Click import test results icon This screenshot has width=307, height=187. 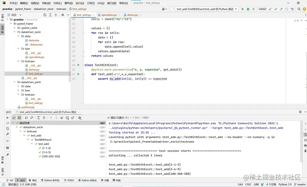pos(62,118)
